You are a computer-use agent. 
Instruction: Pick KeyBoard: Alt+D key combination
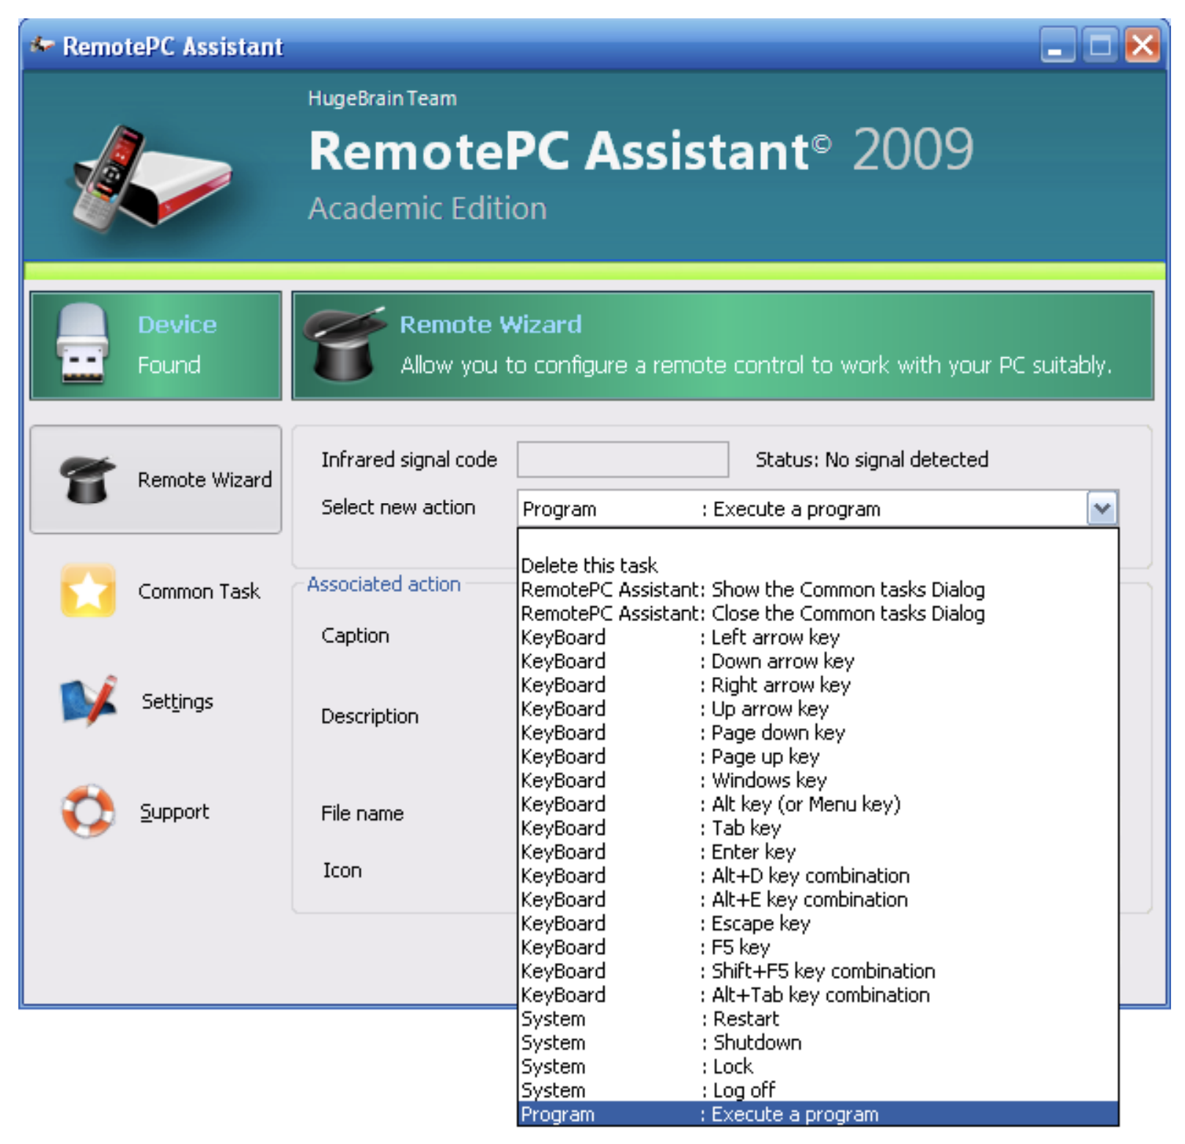point(818,876)
